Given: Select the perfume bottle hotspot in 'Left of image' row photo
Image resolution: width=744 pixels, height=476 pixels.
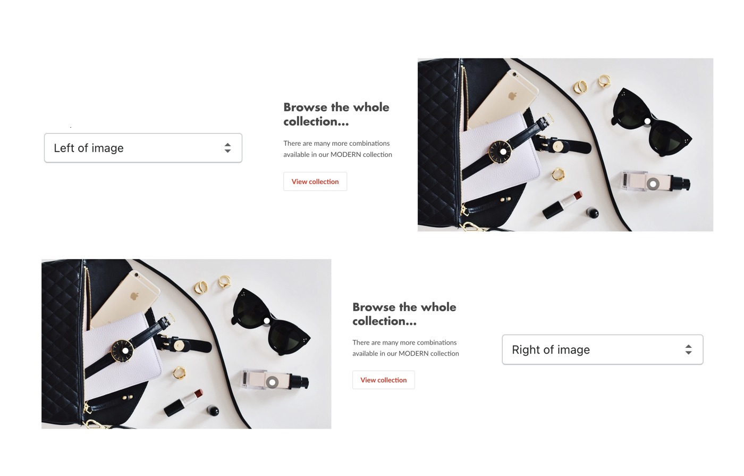Looking at the screenshot, I should coord(653,184).
